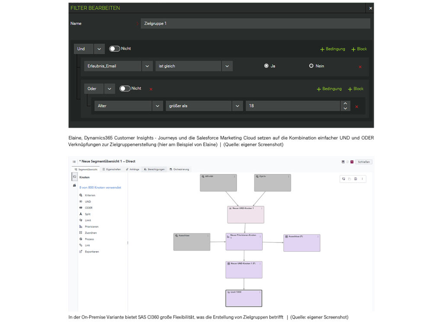Select the Prozess node icon
Image resolution: width=443 pixels, height=332 pixels.
click(81, 239)
